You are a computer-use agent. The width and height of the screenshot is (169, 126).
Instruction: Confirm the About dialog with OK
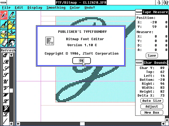click(82, 61)
